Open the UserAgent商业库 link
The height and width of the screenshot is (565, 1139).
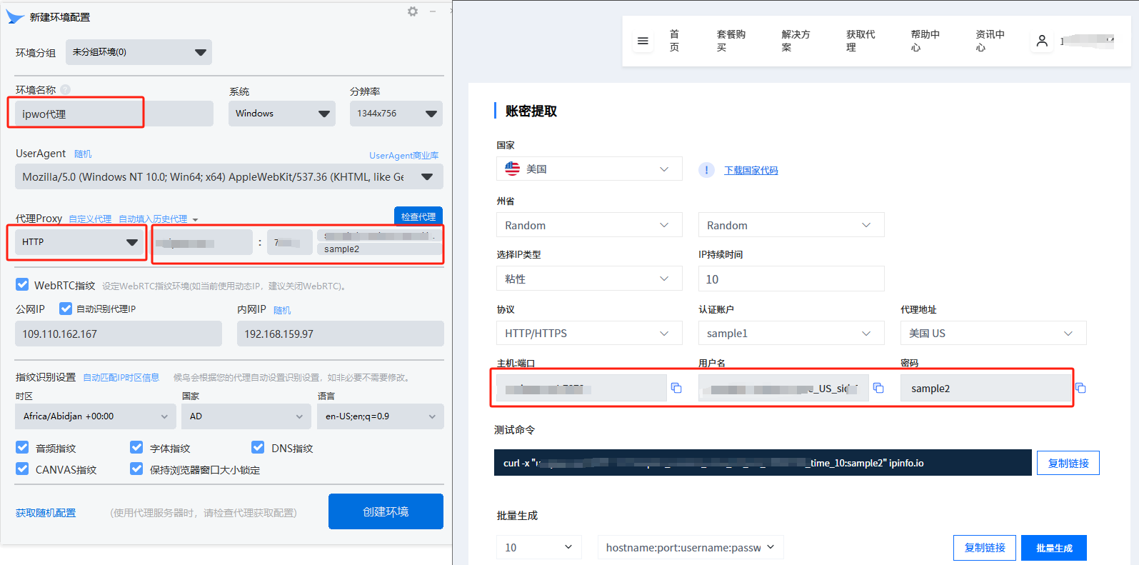pos(403,155)
